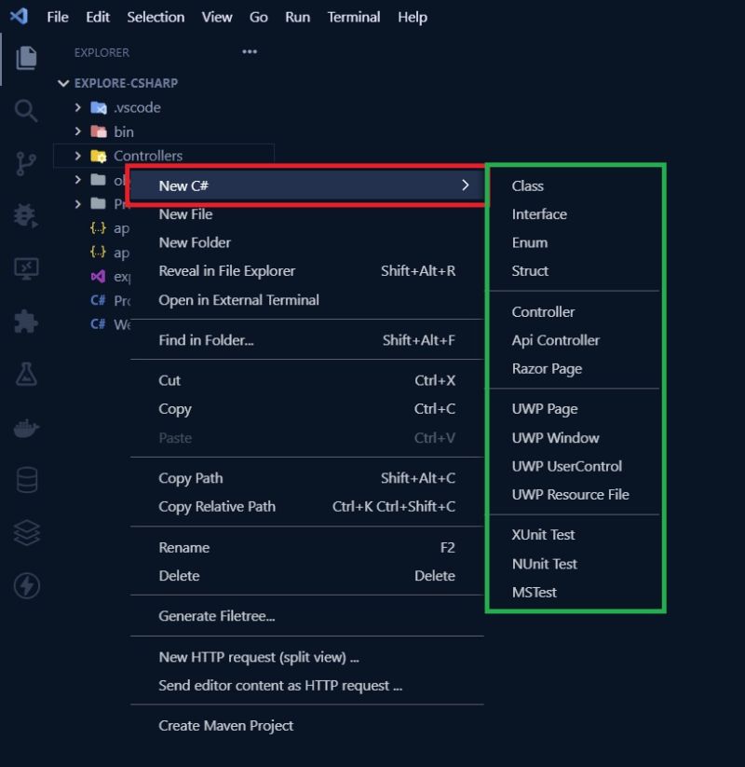
Task: Select Api Controller from the submenu
Action: click(555, 340)
